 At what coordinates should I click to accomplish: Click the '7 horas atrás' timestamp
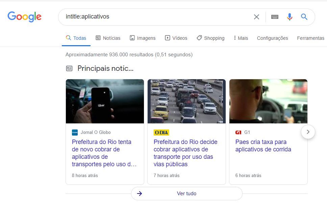[167, 175]
